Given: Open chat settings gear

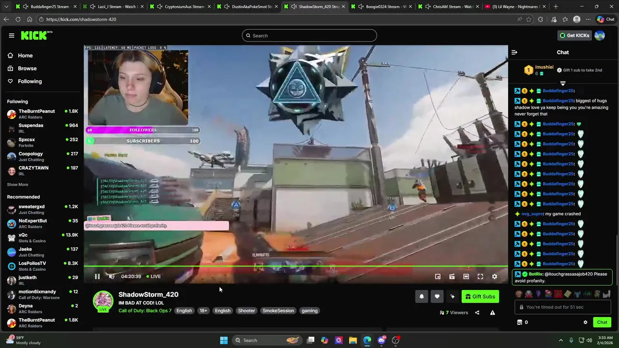Looking at the screenshot, I should [585, 322].
